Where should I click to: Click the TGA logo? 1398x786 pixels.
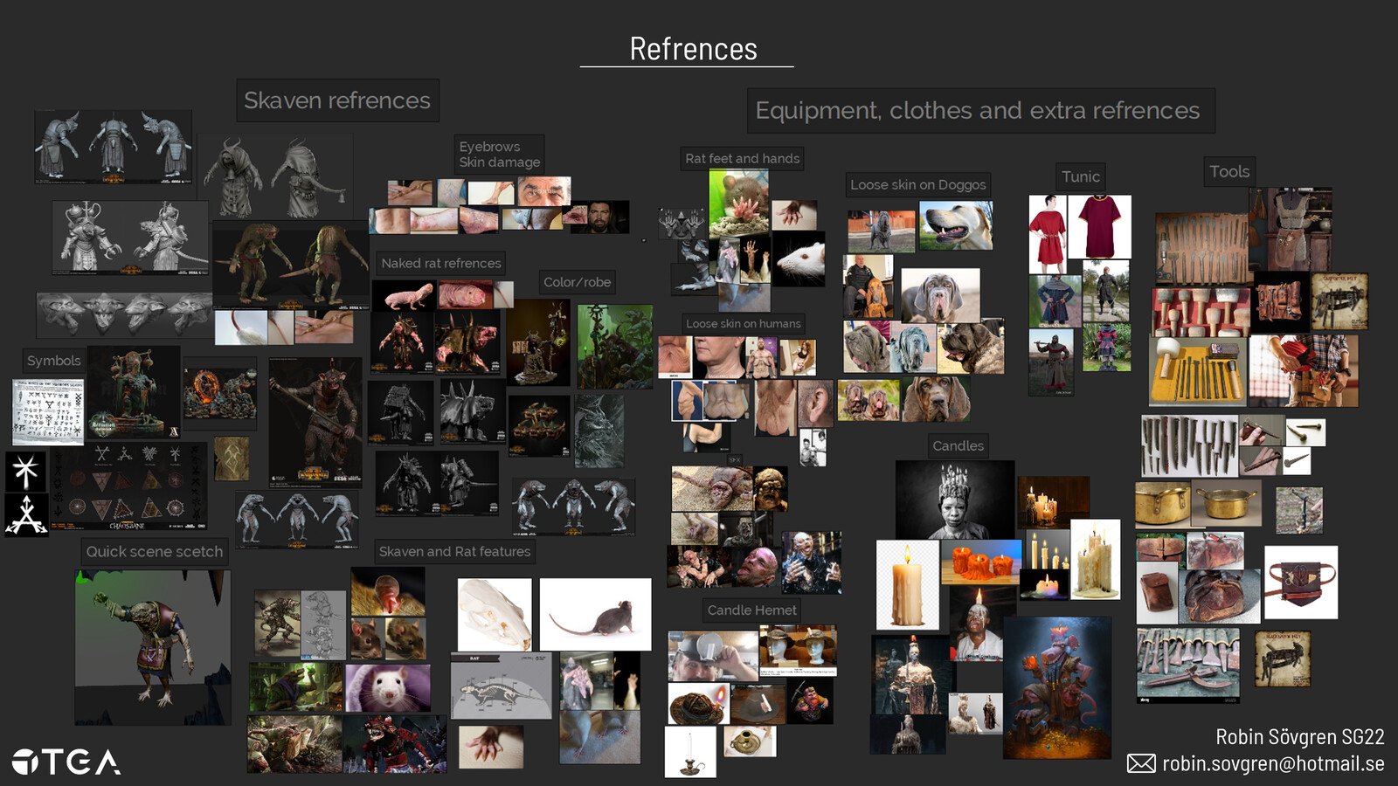(x=66, y=762)
